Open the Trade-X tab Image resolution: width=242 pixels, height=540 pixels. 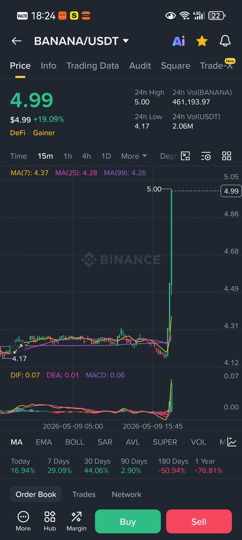pyautogui.click(x=217, y=66)
